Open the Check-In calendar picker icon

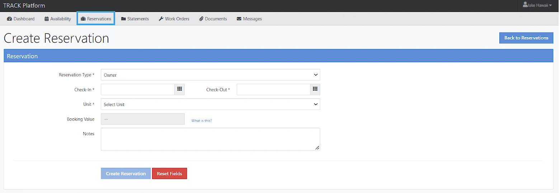pyautogui.click(x=179, y=89)
